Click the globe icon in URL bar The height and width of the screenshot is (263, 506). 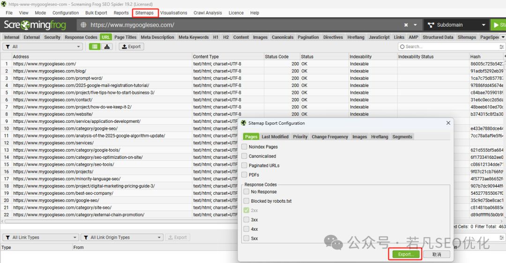83,25
